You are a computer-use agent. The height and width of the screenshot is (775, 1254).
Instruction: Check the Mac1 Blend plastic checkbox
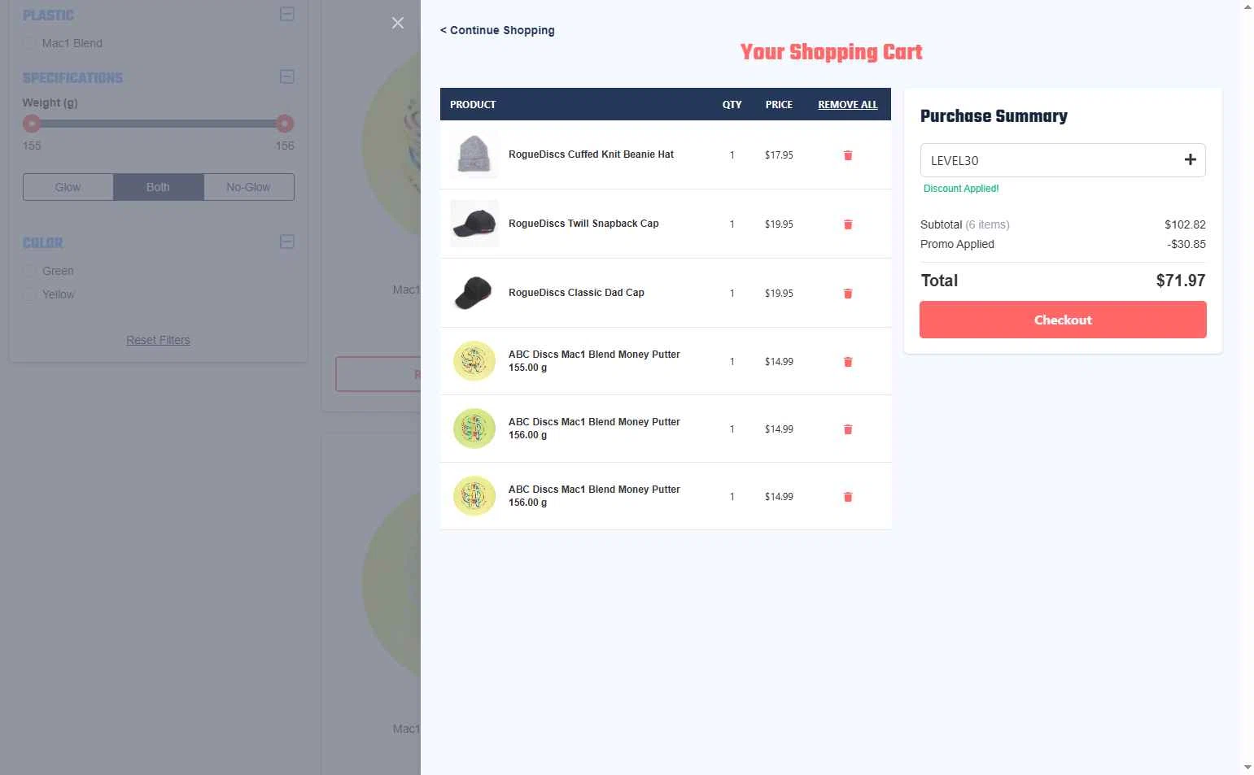pyautogui.click(x=29, y=43)
